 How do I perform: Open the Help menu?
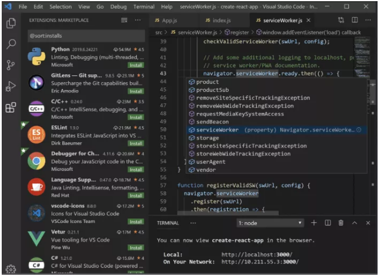click(x=166, y=6)
